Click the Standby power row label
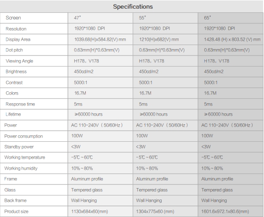 click(x=19, y=147)
